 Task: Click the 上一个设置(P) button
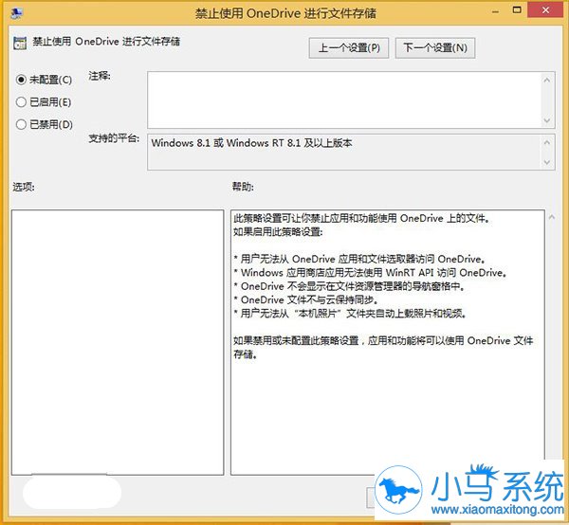point(349,47)
